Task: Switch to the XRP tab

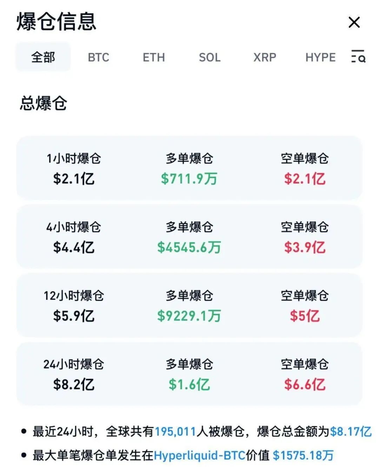Action: point(265,57)
